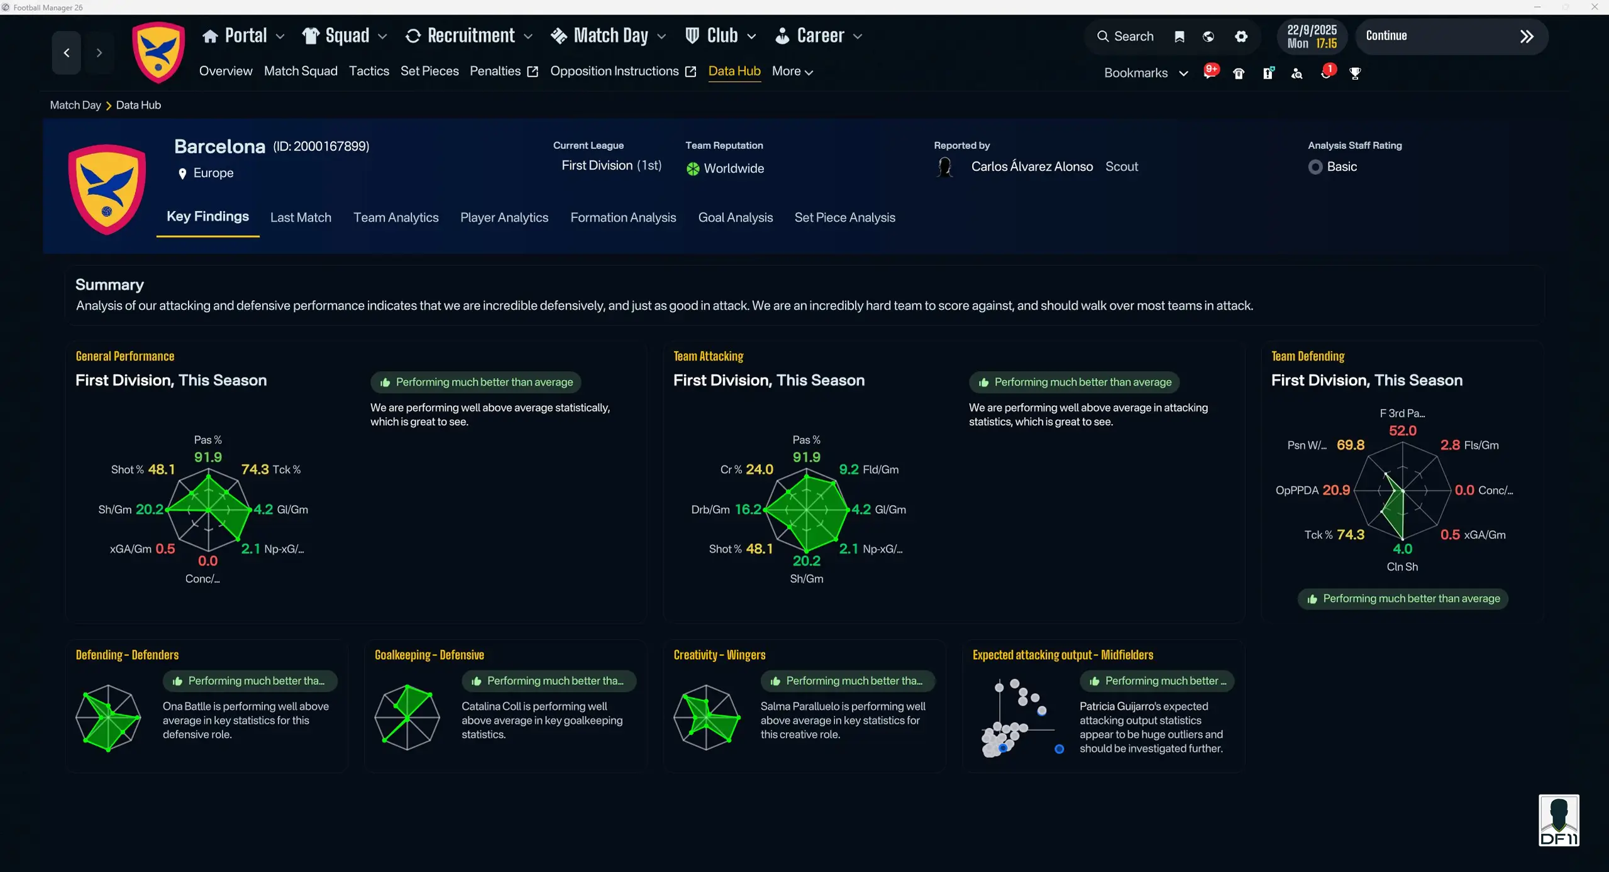Open the squad kit panel icon
The image size is (1609, 872).
pos(1238,73)
